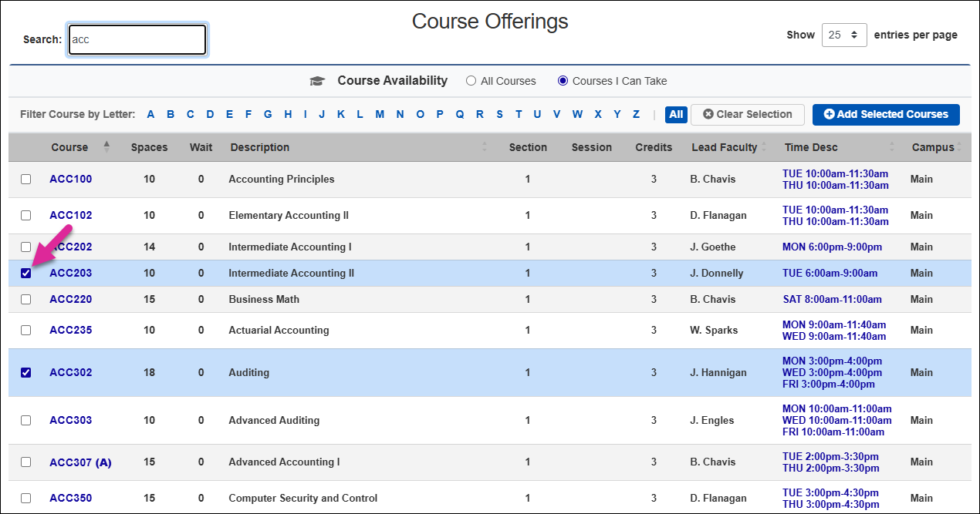
Task: Sort by the Course column arrows
Action: tap(106, 146)
